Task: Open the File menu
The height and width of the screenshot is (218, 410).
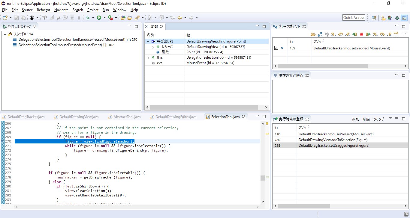Action: [x=5, y=10]
